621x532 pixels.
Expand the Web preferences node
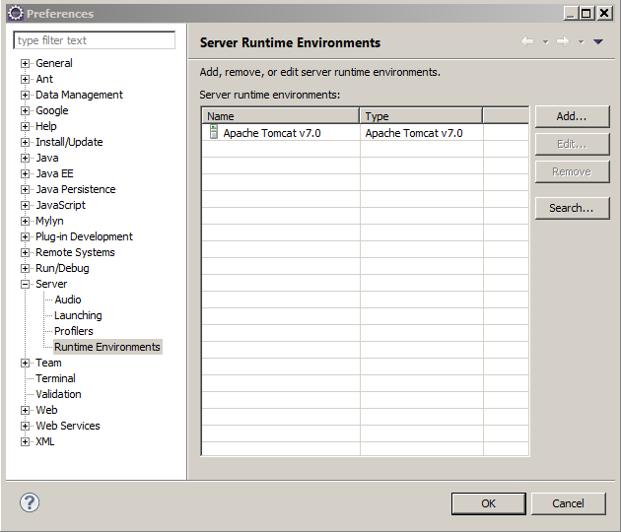[x=25, y=411]
